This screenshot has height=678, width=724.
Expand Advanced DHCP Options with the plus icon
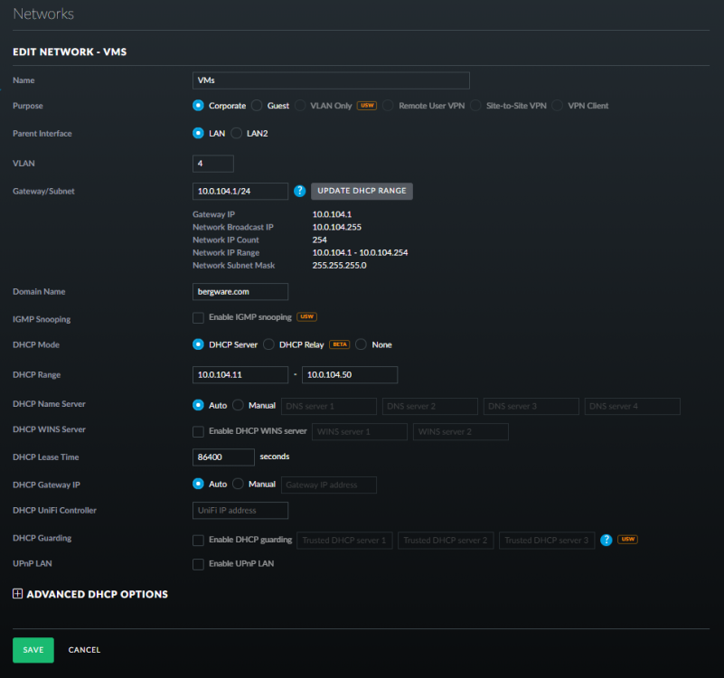[17, 594]
